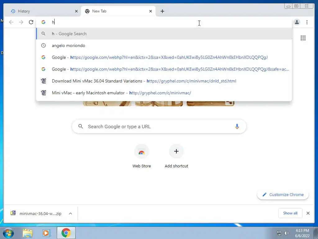Open the Google apps grid
Viewport: 318px width, 239px height.
coord(303,38)
